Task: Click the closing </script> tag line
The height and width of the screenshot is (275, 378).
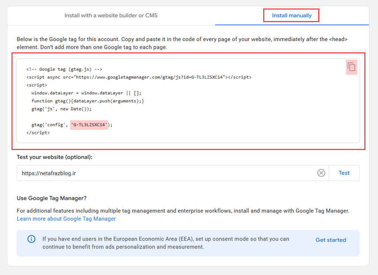Action: (38, 133)
